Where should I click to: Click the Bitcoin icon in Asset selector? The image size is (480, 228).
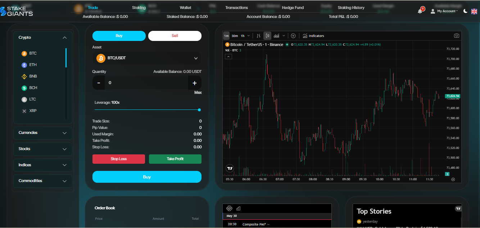[101, 58]
